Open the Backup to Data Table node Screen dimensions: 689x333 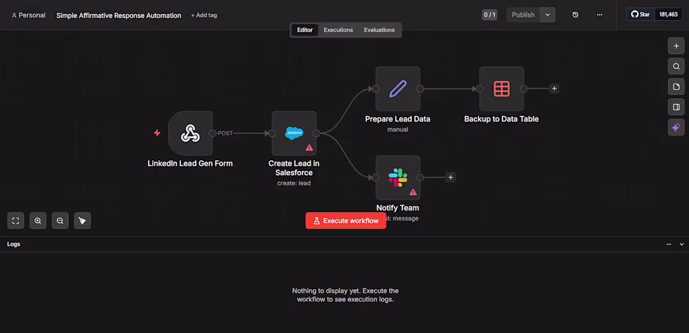501,89
